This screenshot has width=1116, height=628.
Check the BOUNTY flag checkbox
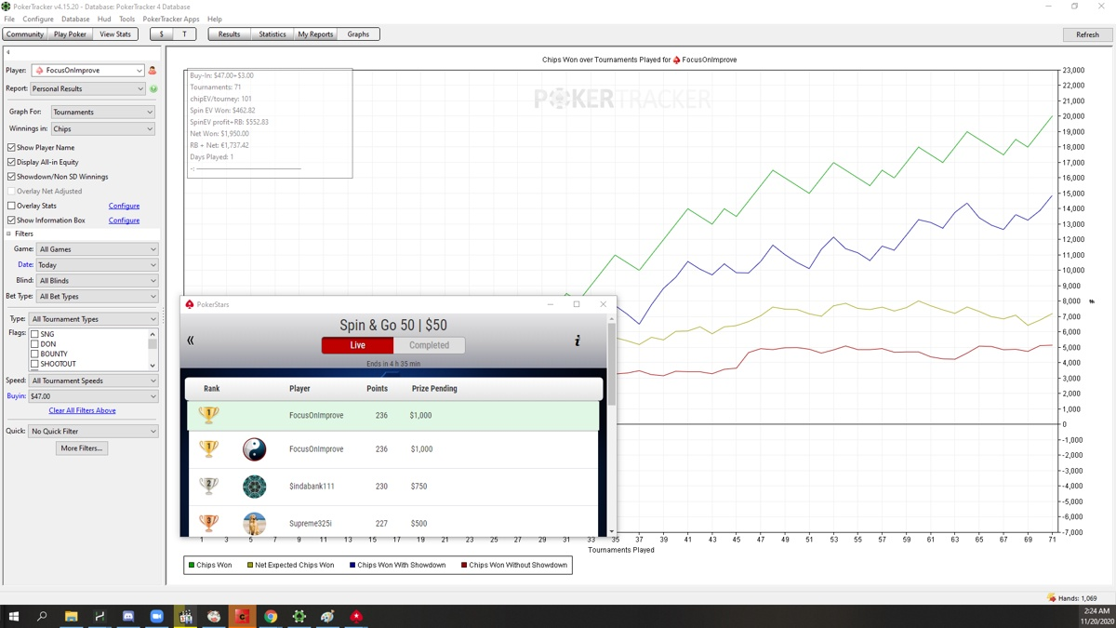click(34, 354)
